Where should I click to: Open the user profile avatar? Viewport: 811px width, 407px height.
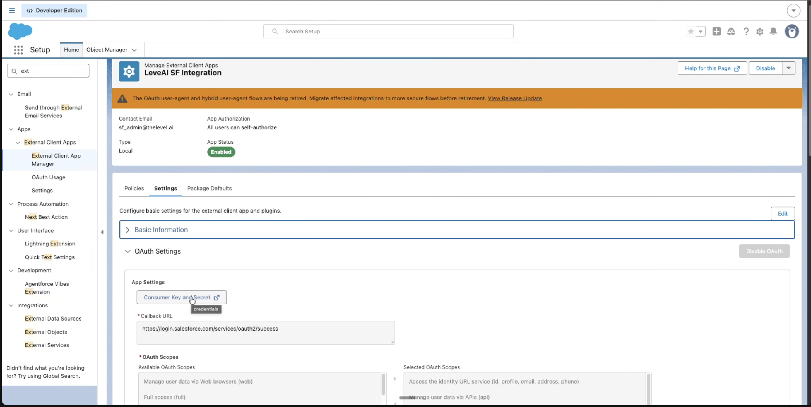pyautogui.click(x=792, y=31)
